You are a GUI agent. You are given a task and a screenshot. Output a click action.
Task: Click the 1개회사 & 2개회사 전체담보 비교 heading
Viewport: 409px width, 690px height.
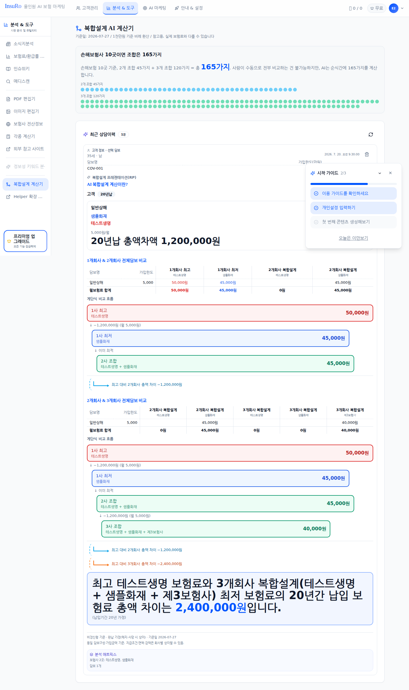click(x=117, y=260)
